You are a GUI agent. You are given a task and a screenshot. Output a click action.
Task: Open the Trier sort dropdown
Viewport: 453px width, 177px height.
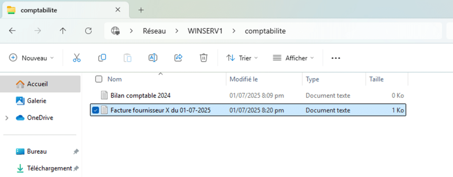[242, 58]
